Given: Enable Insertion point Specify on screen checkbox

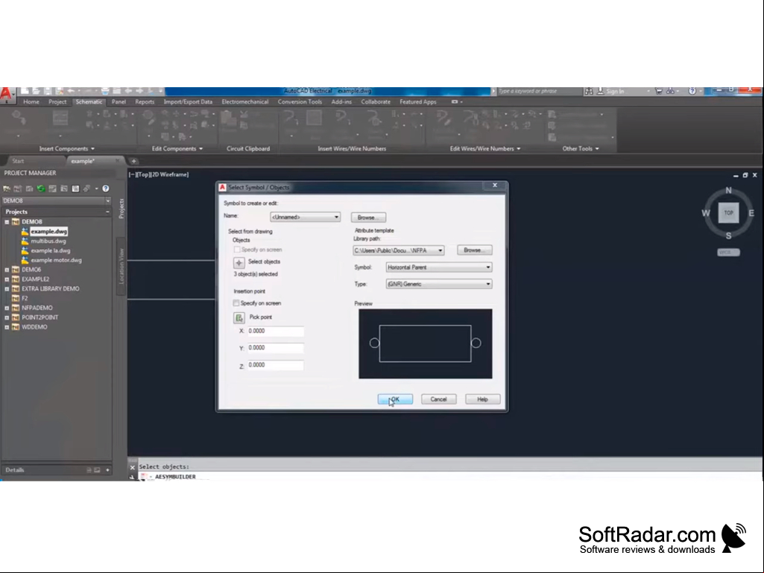Looking at the screenshot, I should 236,303.
